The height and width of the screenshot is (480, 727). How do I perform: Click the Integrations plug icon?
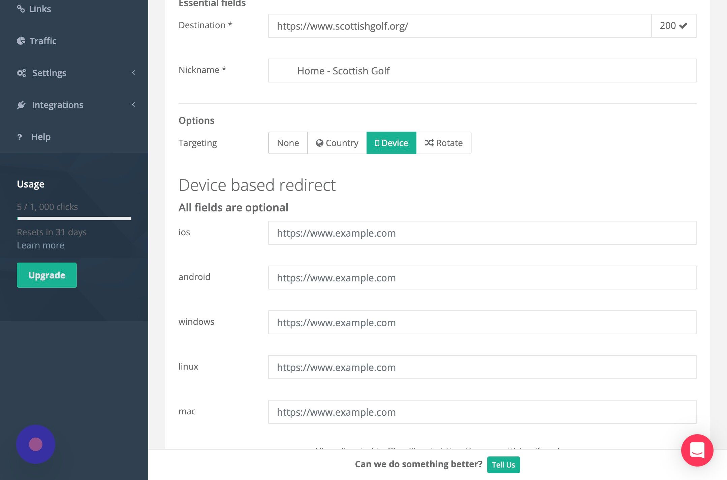[21, 105]
